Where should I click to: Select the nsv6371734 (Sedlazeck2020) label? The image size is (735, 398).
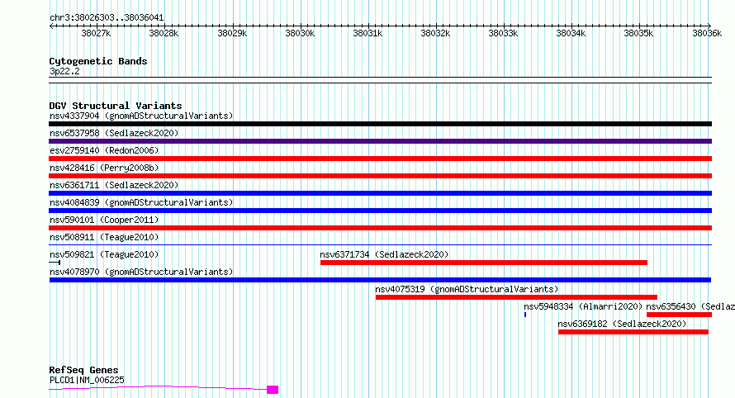tap(384, 254)
